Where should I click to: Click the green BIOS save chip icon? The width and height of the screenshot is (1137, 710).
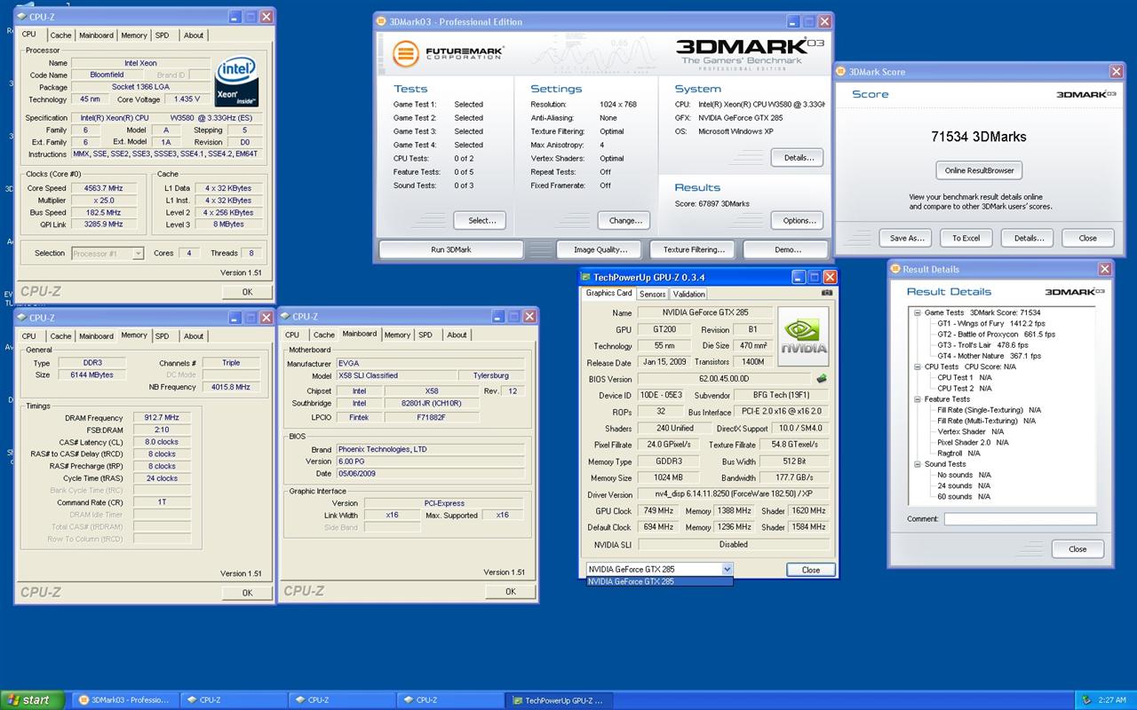tap(822, 379)
